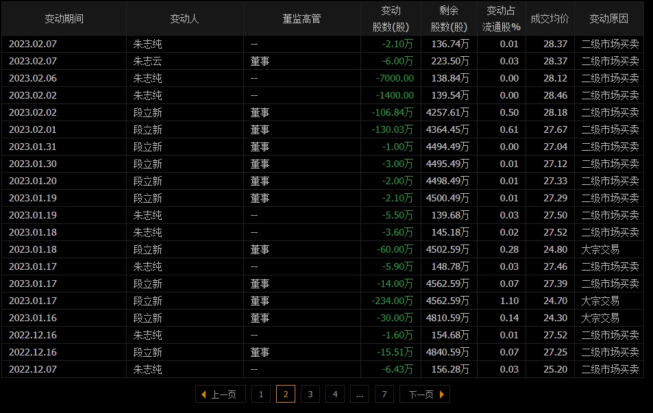Open the last page 7

click(x=384, y=395)
